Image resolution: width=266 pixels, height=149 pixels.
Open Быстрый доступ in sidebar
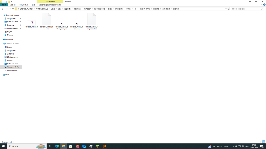click(13, 15)
